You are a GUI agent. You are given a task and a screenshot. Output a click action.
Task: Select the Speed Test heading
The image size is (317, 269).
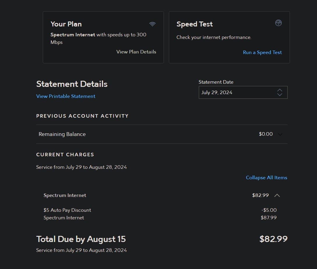[194, 24]
